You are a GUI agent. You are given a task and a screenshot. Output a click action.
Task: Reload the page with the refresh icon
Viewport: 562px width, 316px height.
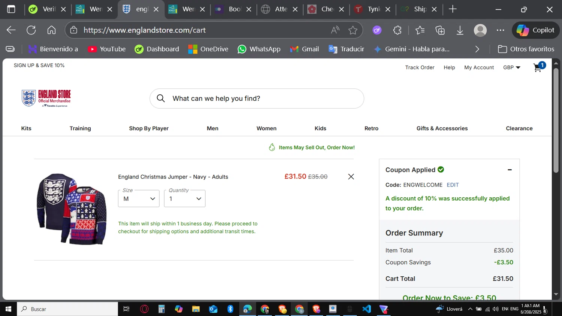tap(31, 30)
